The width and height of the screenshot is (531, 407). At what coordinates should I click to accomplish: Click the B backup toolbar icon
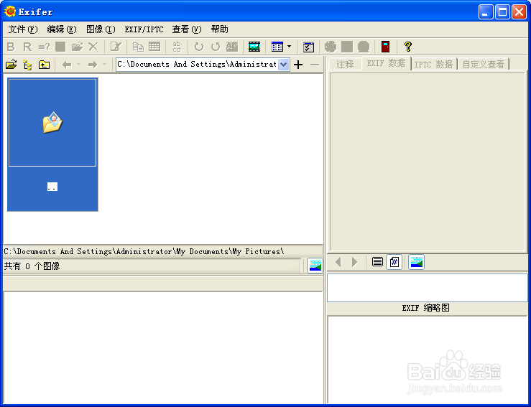pos(11,47)
